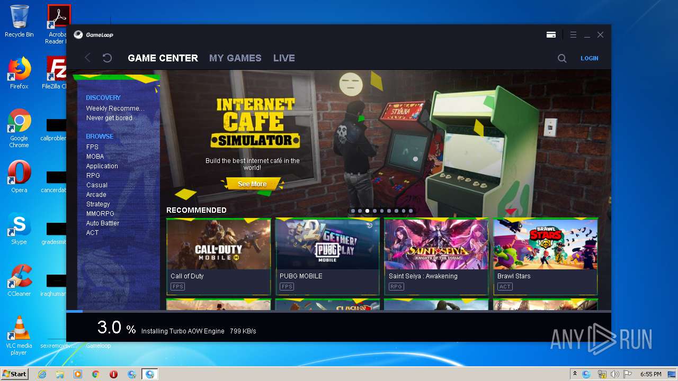Click media player taskbar icon

[78, 374]
